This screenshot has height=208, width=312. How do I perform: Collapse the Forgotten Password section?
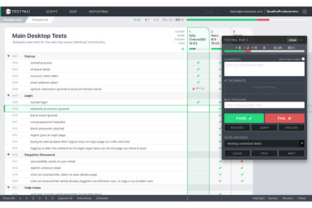tap(8, 155)
